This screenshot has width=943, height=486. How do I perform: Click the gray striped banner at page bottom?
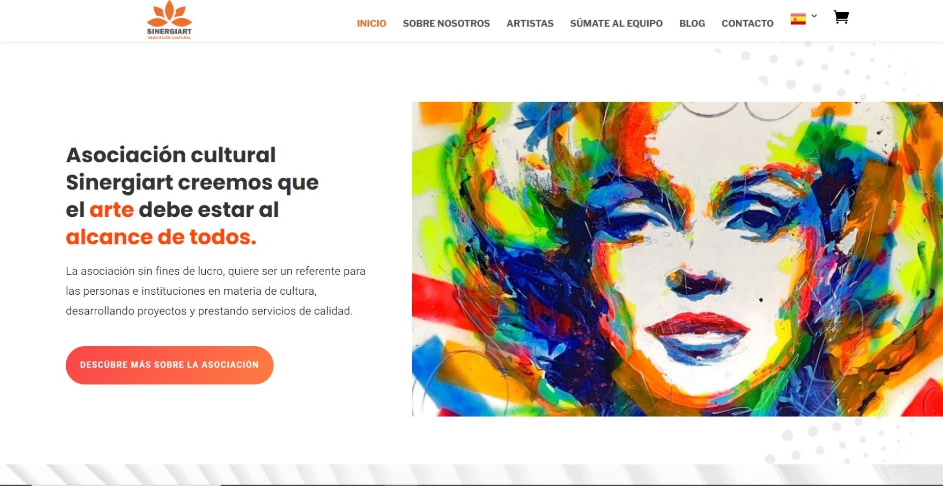tap(471, 475)
